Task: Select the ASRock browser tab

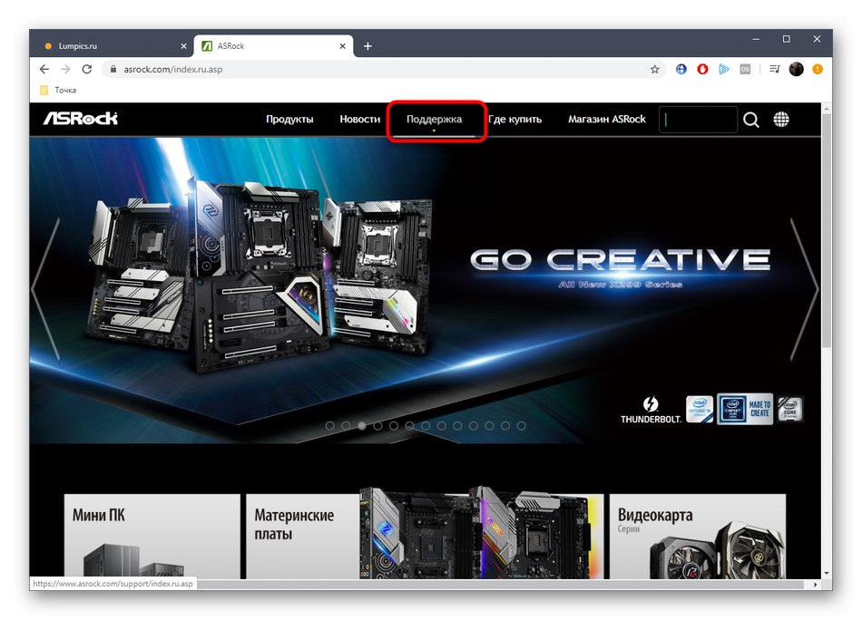Action: [x=273, y=46]
